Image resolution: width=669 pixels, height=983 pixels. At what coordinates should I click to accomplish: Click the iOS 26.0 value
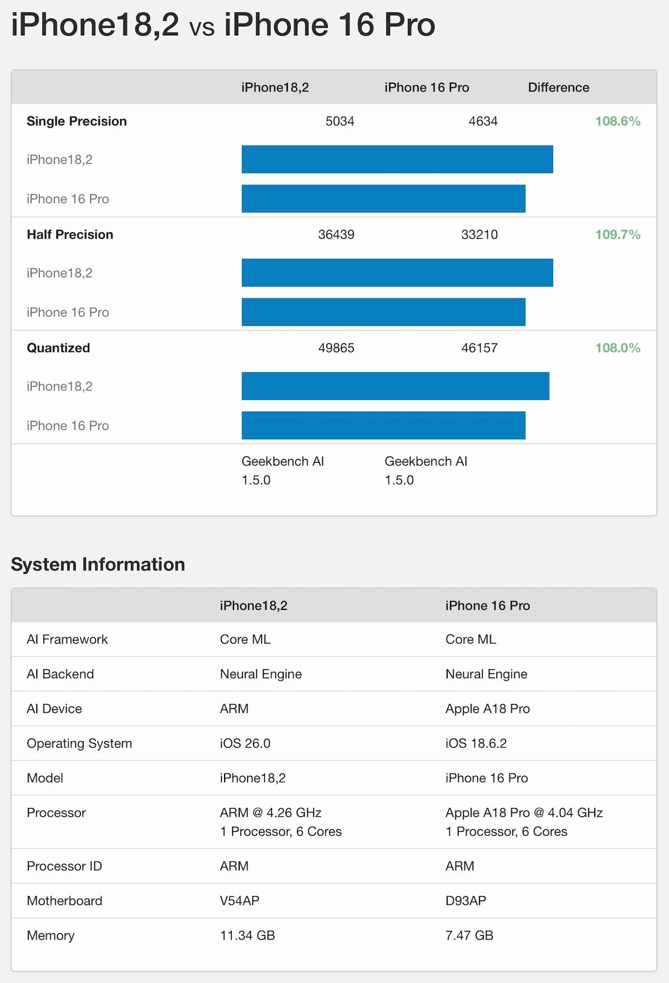245,743
